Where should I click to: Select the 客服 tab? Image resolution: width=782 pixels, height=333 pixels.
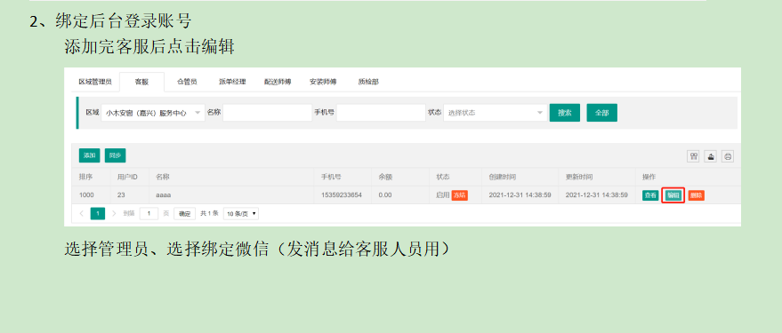click(x=141, y=82)
